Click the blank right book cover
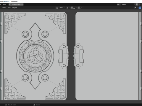 107,56
